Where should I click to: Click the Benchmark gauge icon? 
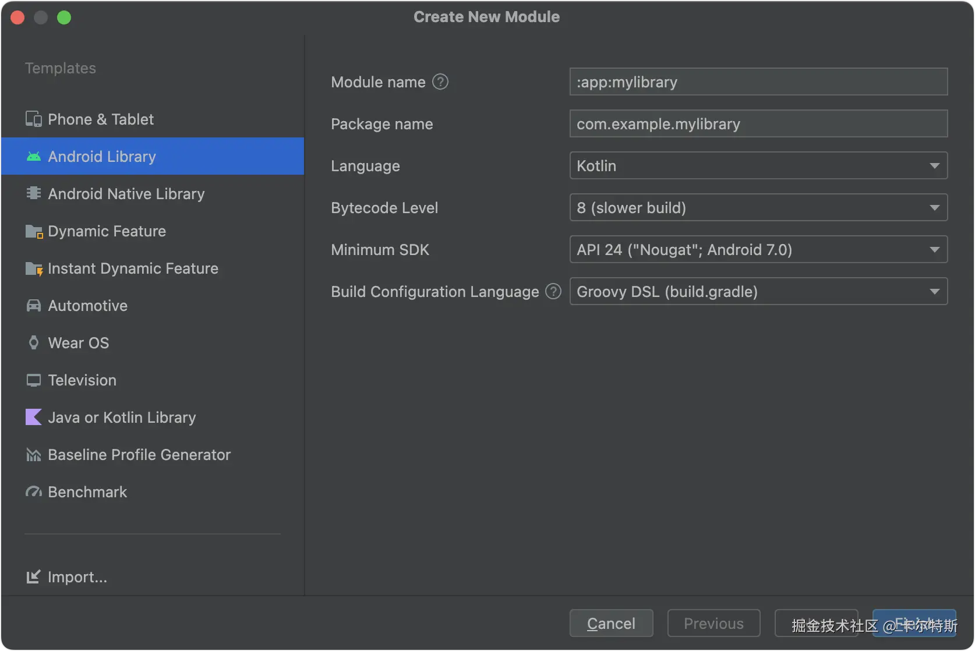click(x=34, y=492)
